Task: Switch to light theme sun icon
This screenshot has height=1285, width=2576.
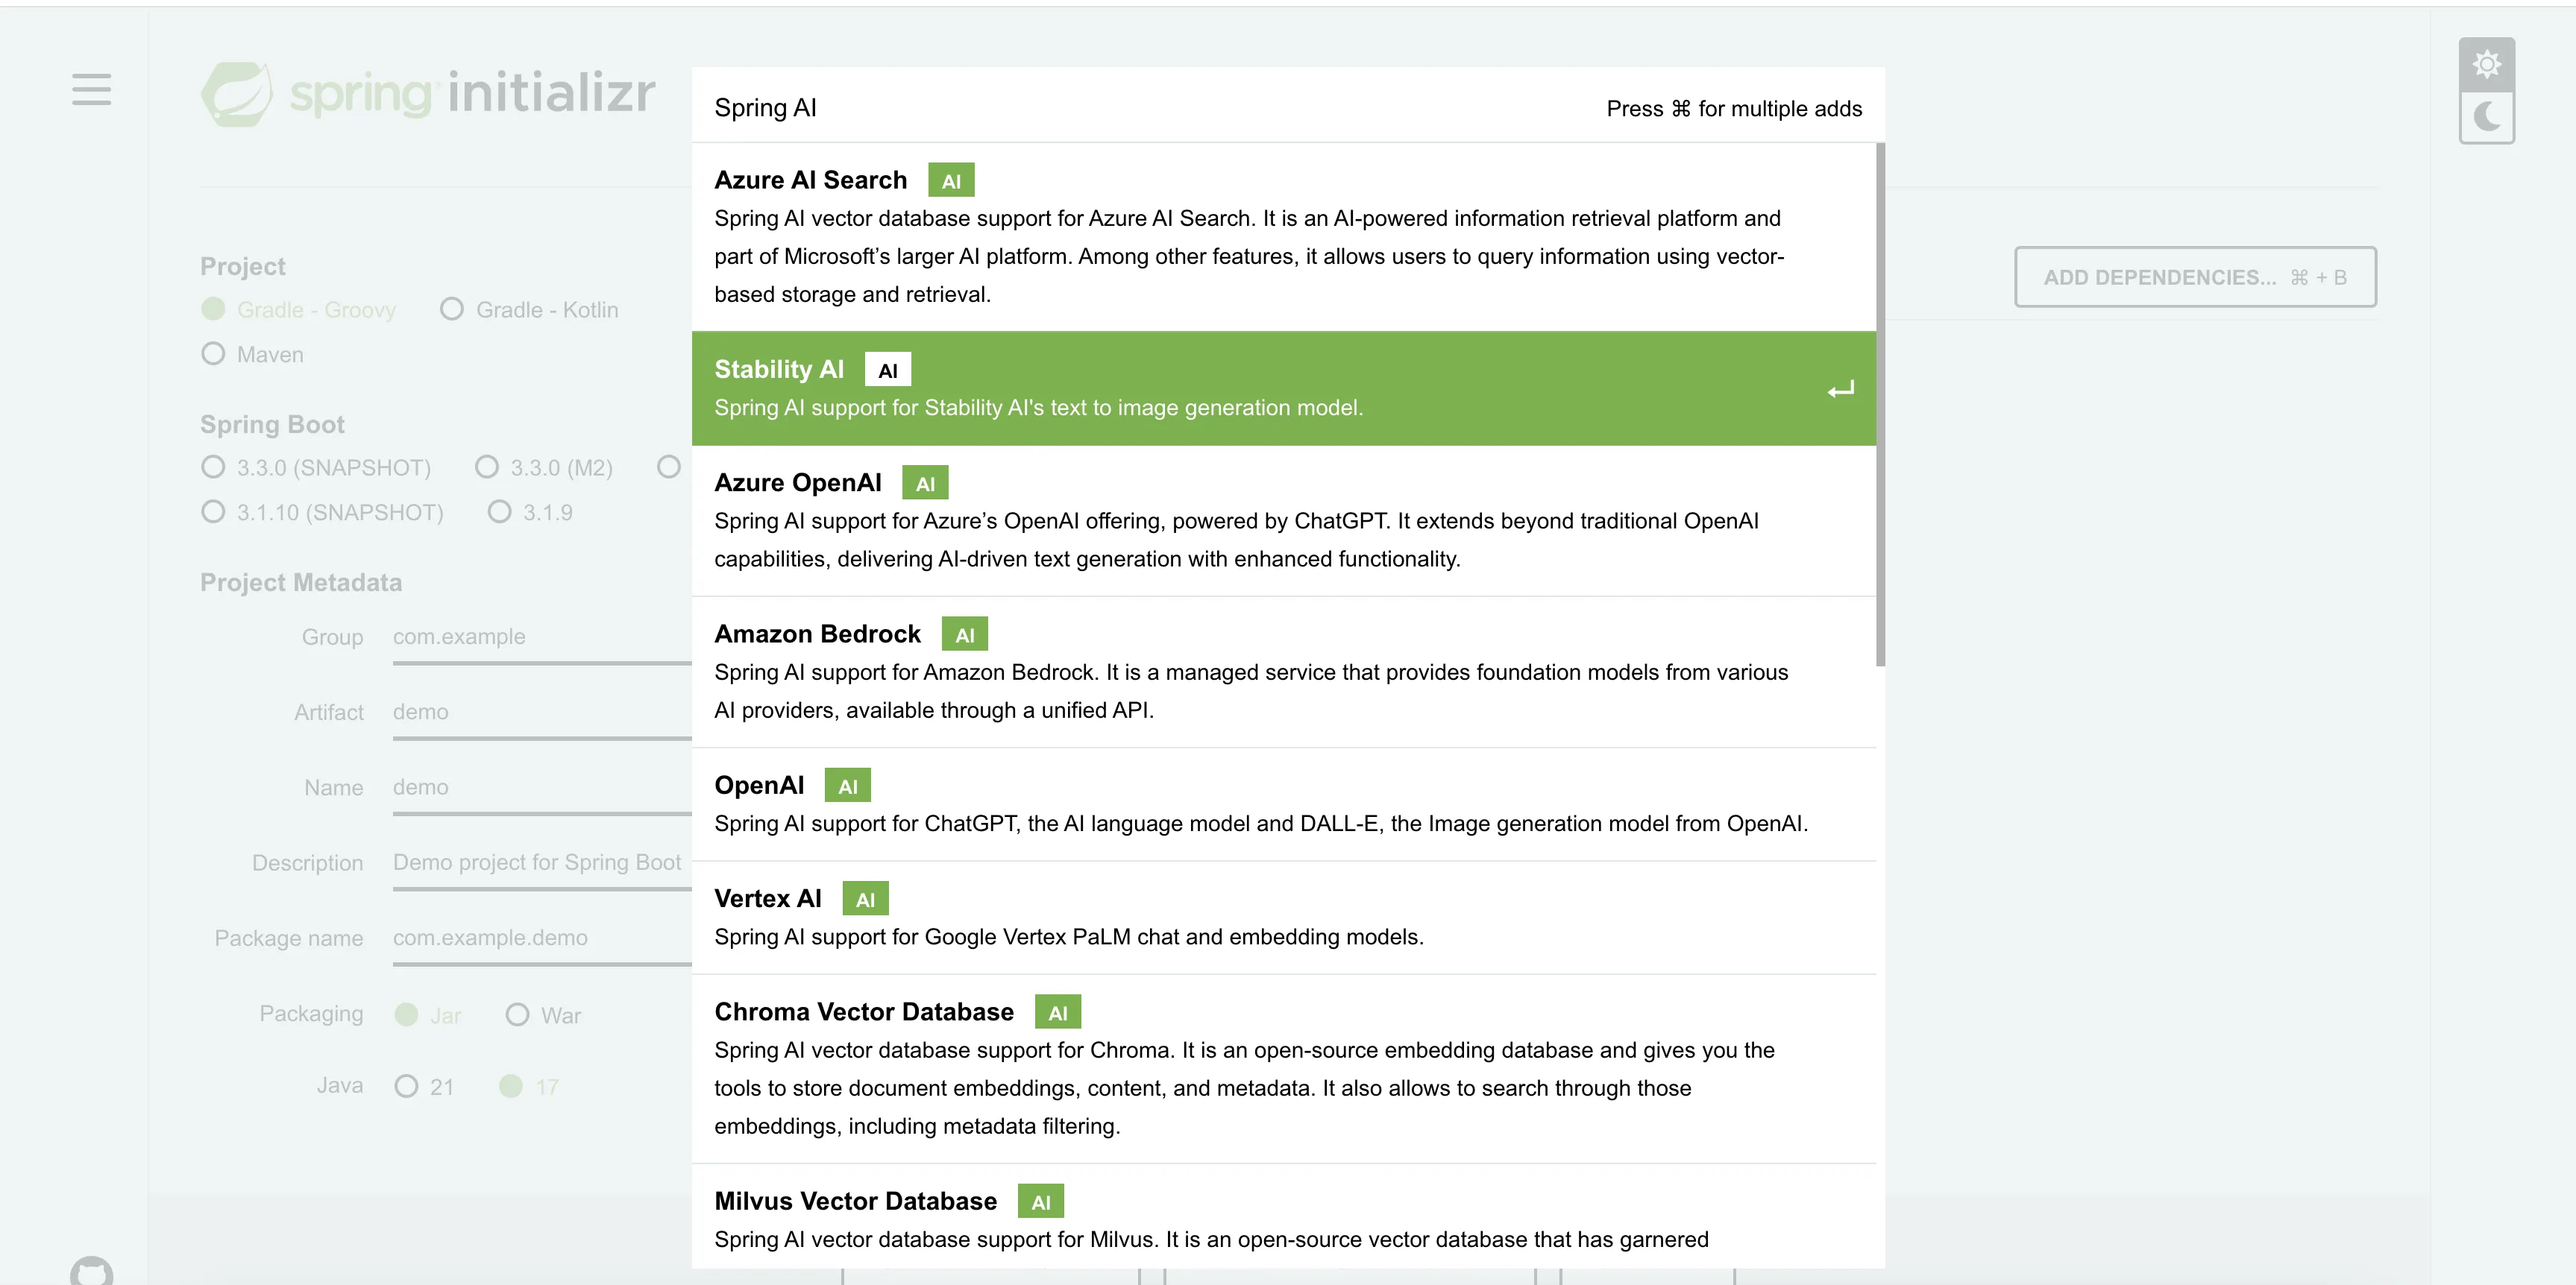Action: tap(2486, 65)
